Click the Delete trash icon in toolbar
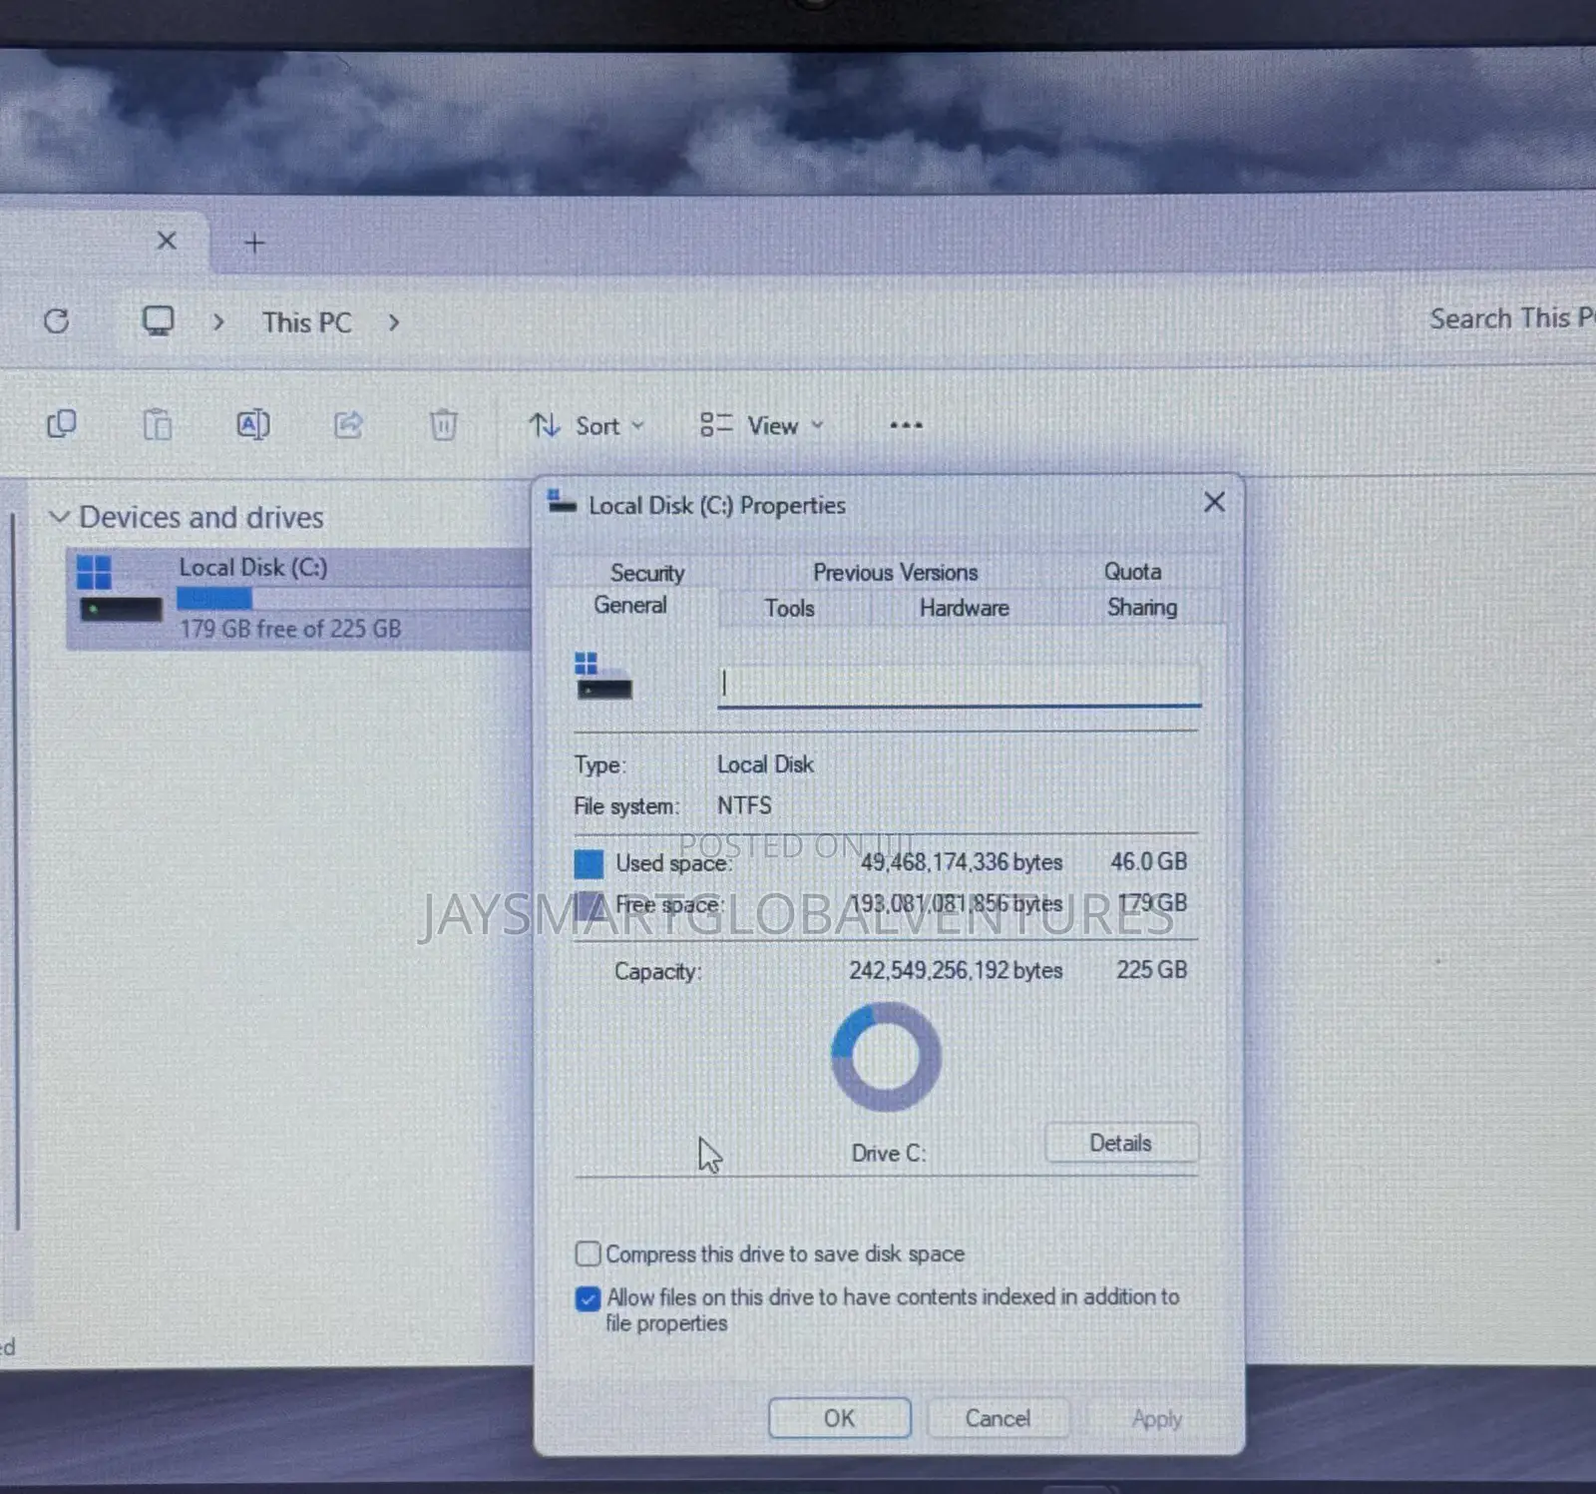This screenshot has height=1494, width=1596. [443, 424]
